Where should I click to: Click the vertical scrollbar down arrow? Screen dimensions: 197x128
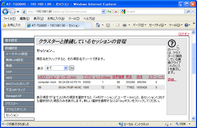click(x=193, y=118)
